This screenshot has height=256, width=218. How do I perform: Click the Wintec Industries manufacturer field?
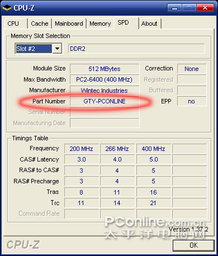click(105, 91)
